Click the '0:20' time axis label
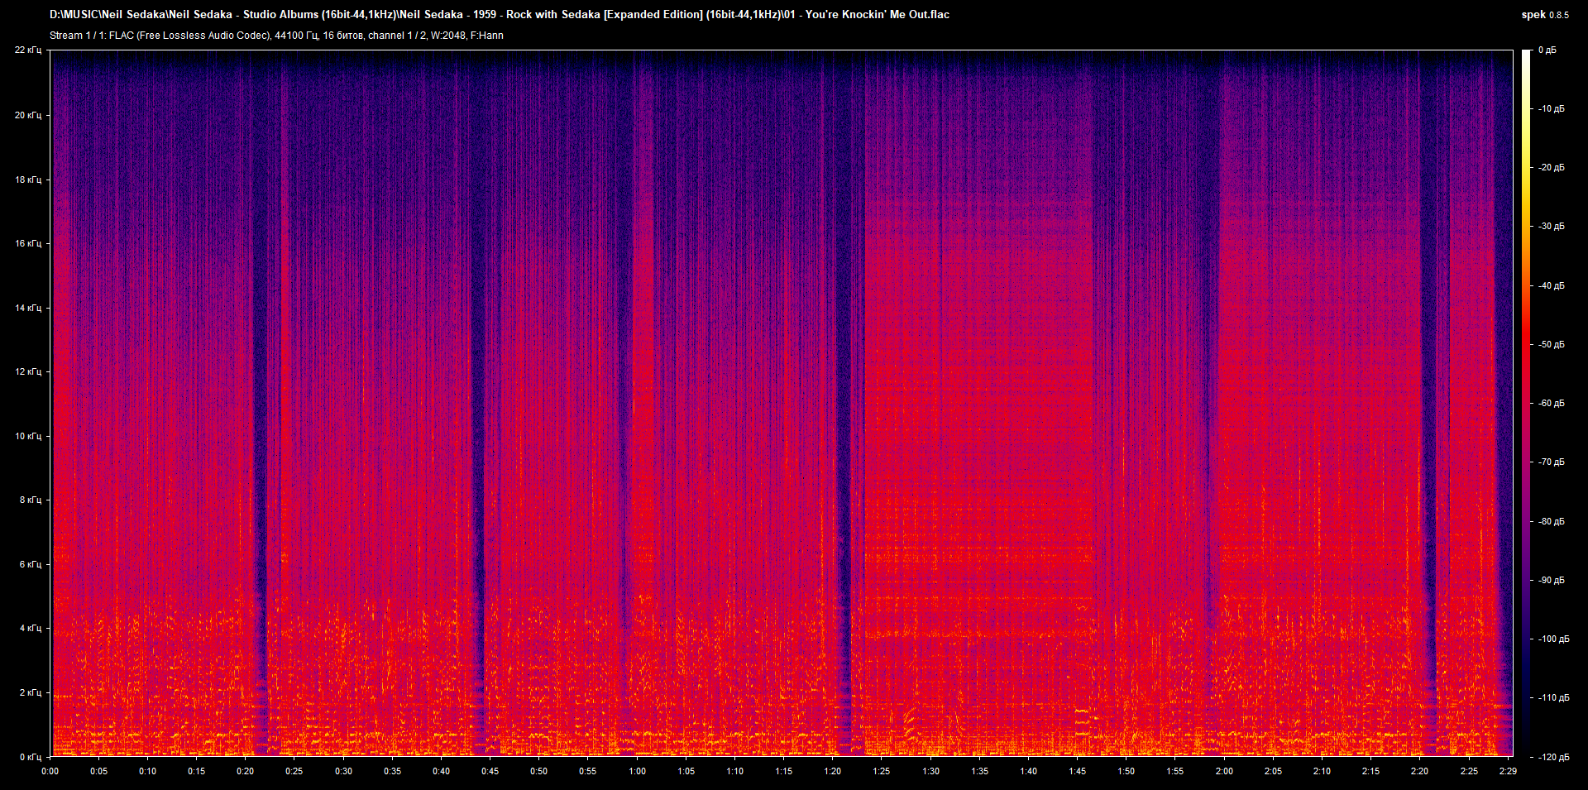The height and width of the screenshot is (790, 1588). [x=246, y=771]
